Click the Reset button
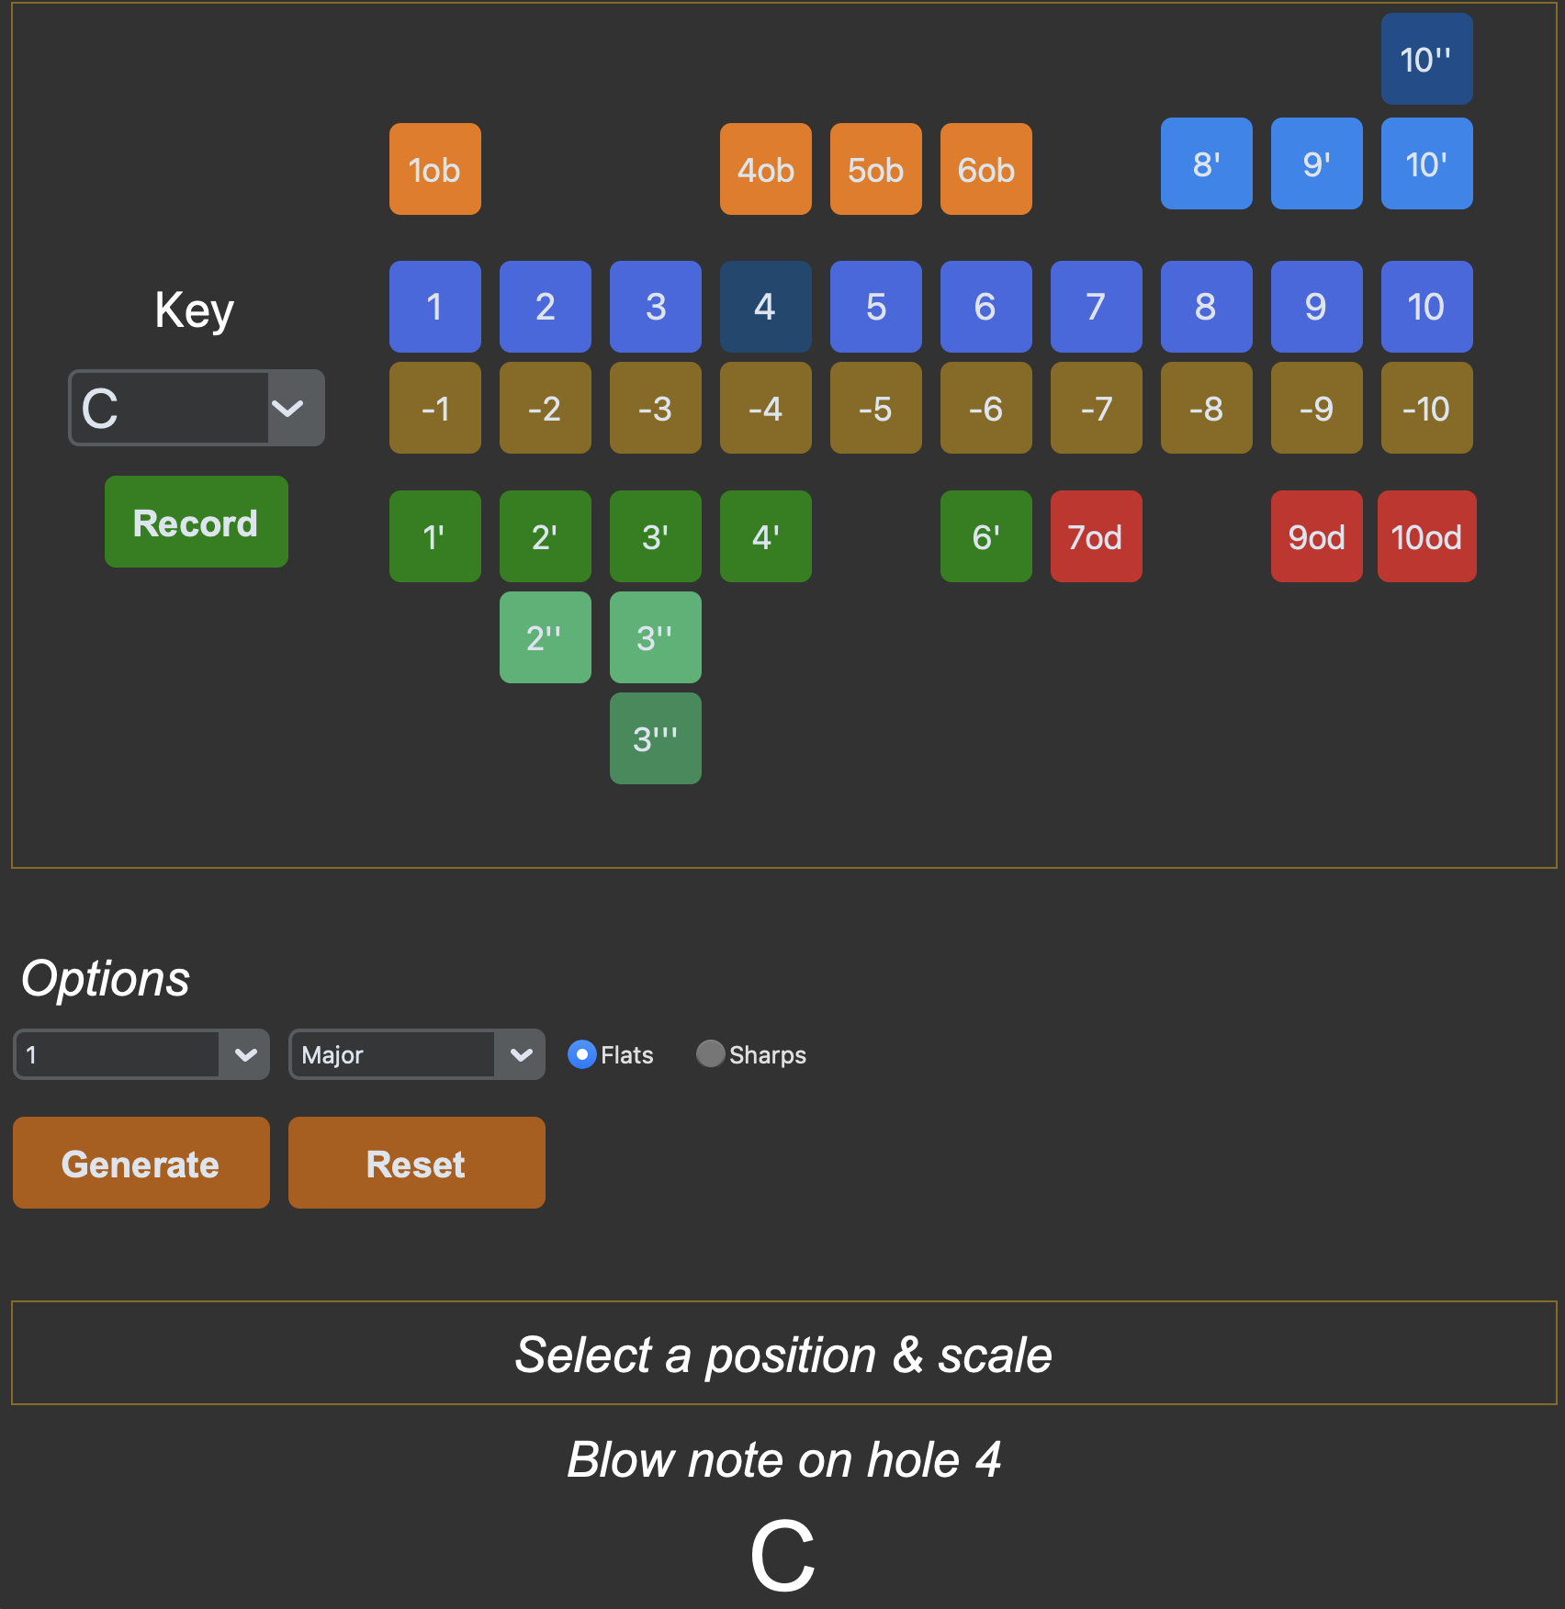Screen dimensions: 1565x1609 (417, 1163)
